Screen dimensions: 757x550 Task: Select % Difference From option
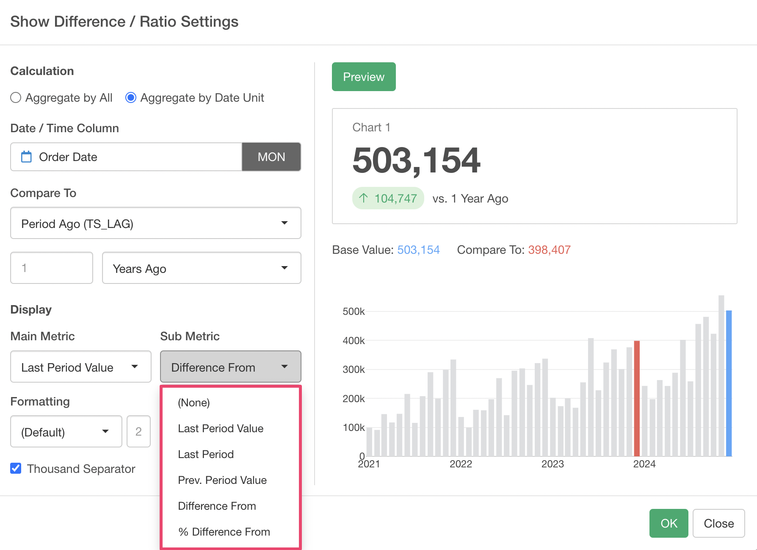(224, 532)
